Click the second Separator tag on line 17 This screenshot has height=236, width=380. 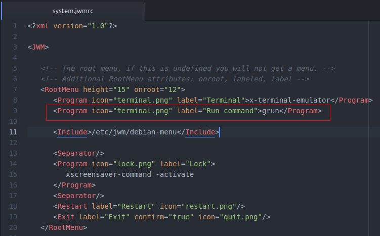79,196
